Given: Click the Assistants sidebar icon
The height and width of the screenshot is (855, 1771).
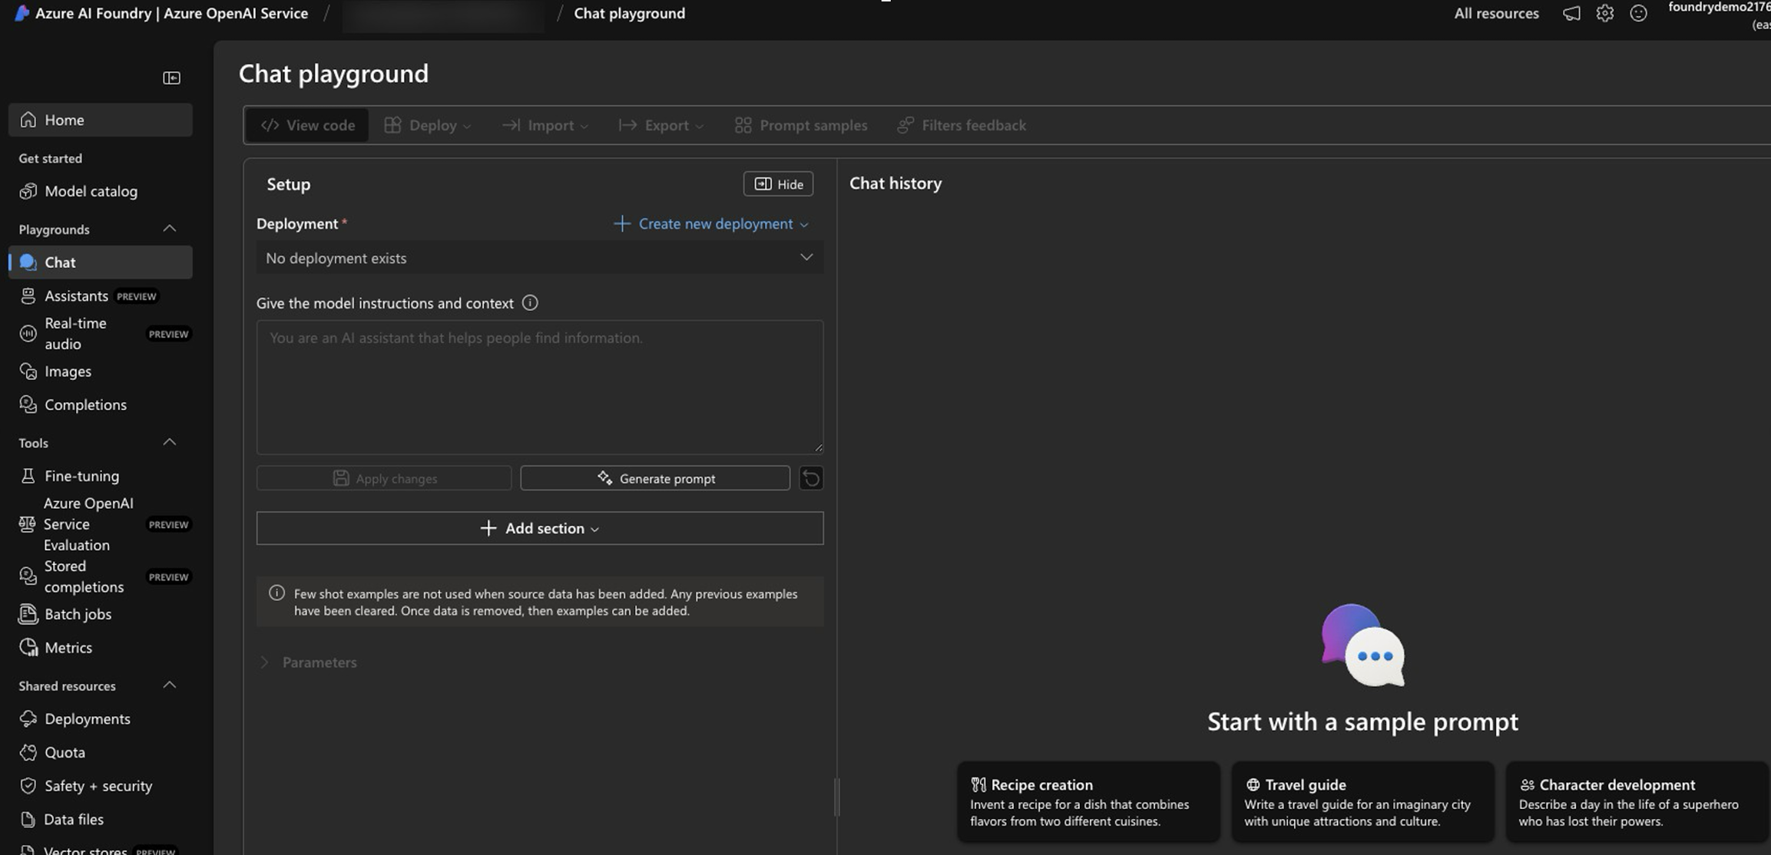Looking at the screenshot, I should tap(28, 295).
